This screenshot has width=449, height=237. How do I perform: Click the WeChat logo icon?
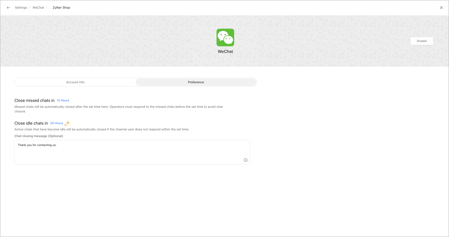coord(225,37)
